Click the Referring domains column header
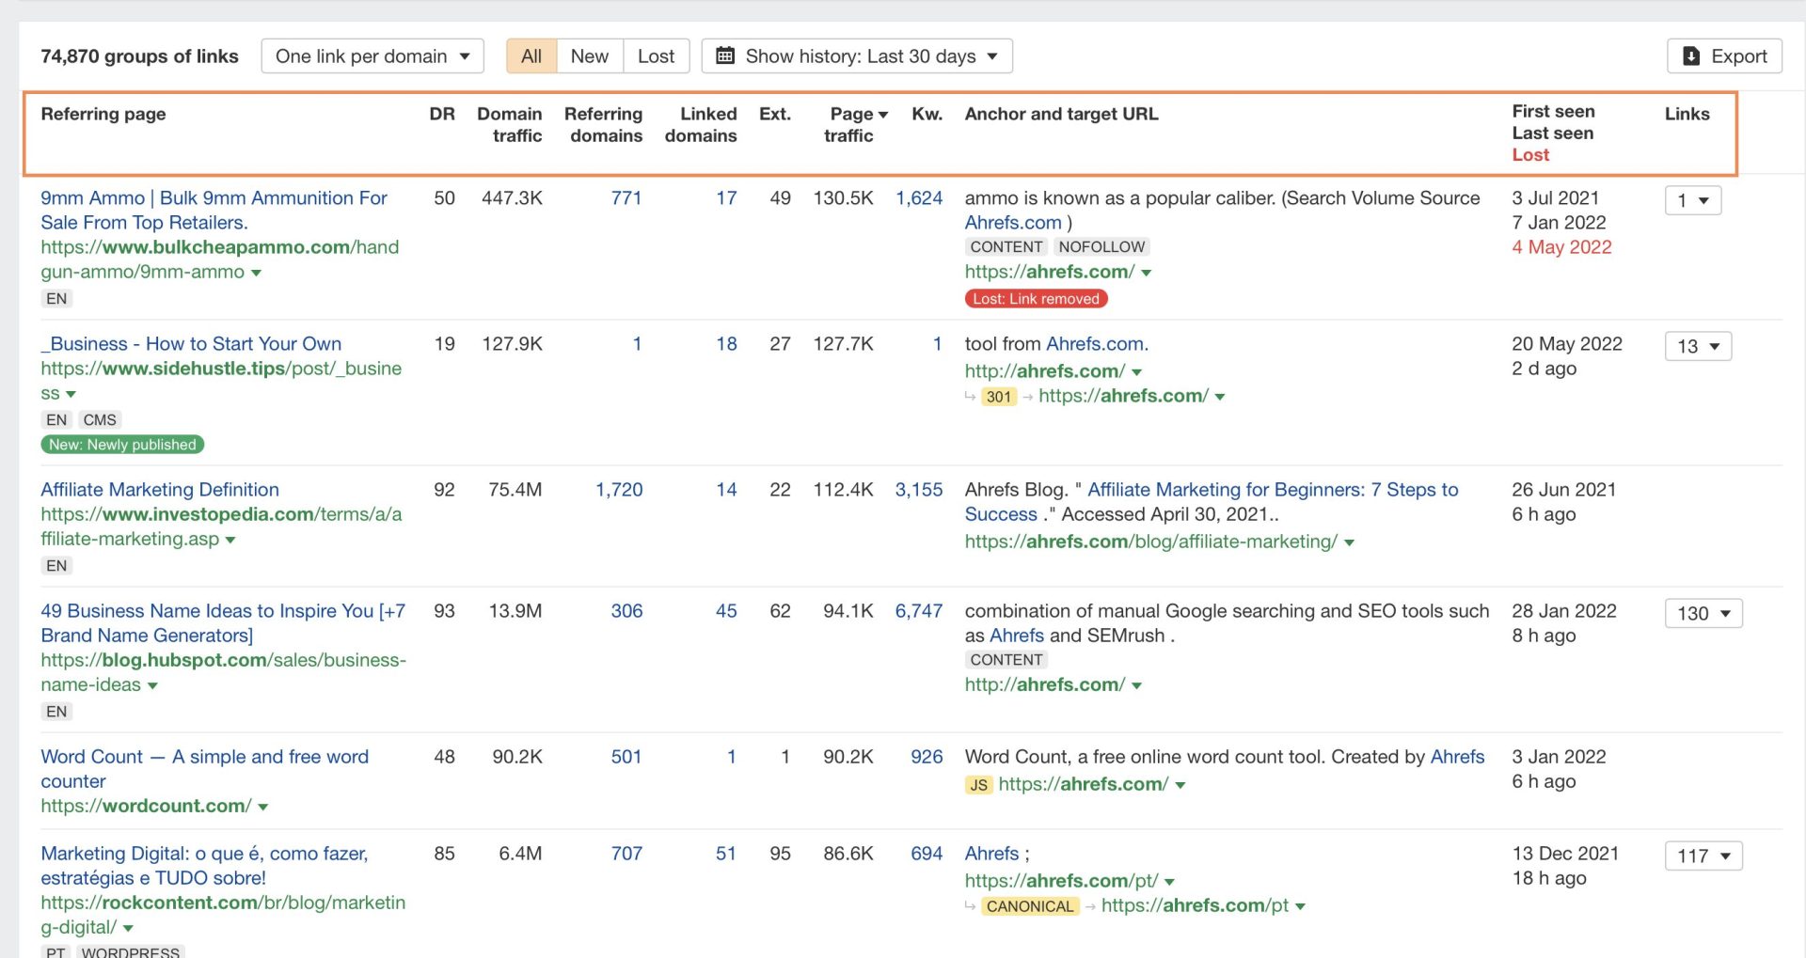This screenshot has height=958, width=1806. [604, 124]
